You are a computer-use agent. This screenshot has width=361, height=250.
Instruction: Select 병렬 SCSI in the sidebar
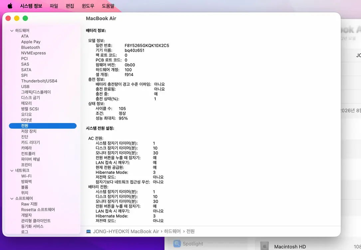(30, 109)
